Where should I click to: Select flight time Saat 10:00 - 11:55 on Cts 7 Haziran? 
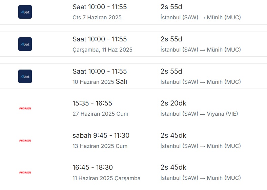(x=100, y=7)
